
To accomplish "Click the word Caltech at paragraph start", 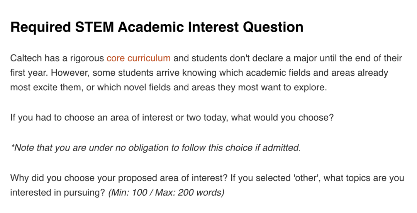I will point(26,58).
